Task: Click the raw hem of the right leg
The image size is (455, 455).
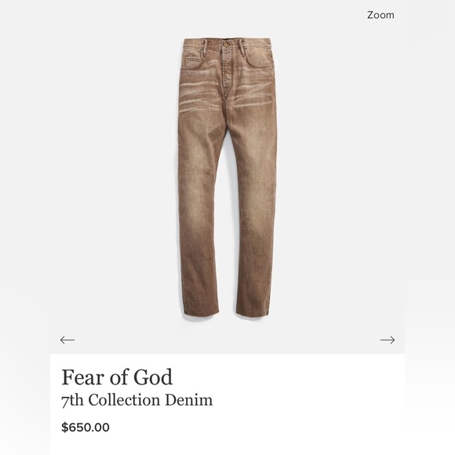Action: [x=252, y=315]
